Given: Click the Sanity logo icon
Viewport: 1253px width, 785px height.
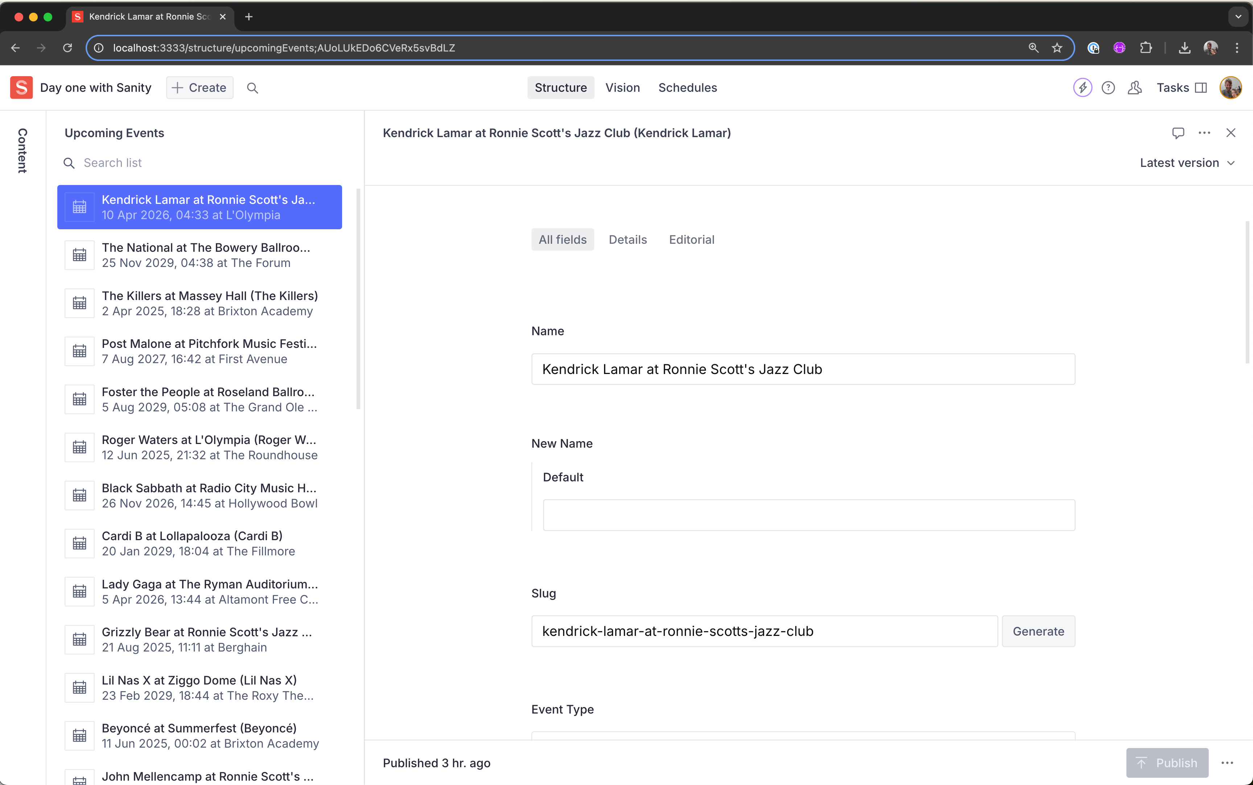Looking at the screenshot, I should (21, 88).
